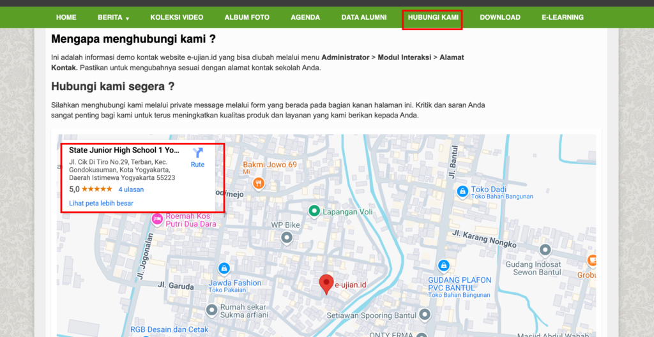Click the Jl. Cik Di Tiro address text
654x337 pixels.
[x=122, y=170]
